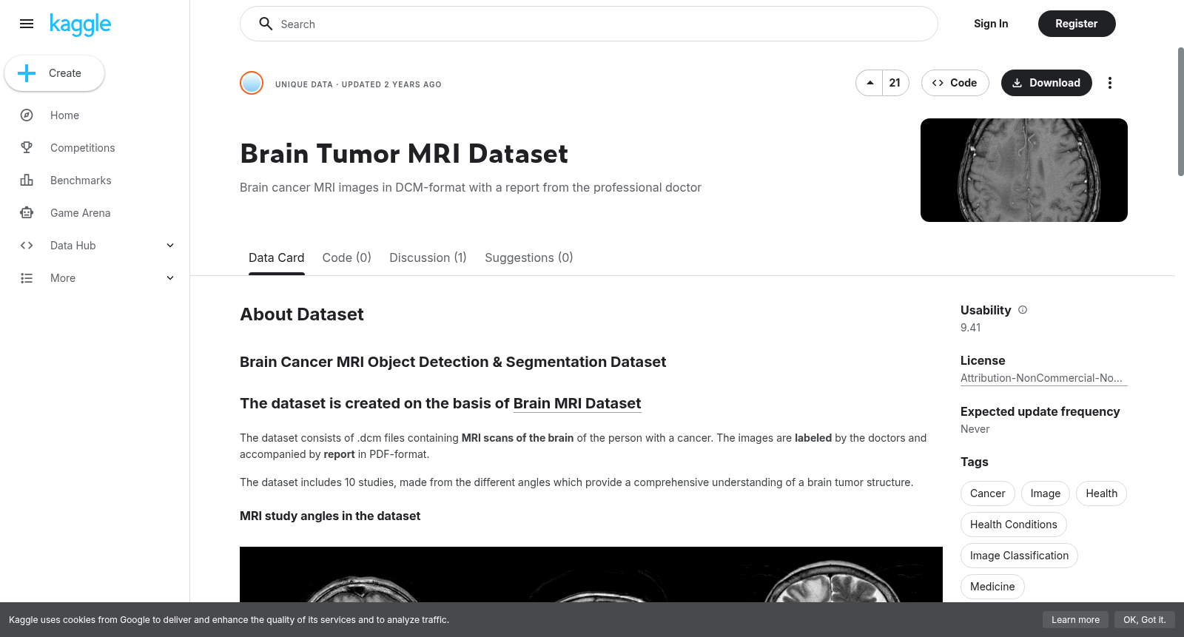Screen dimensions: 1184x637
Task: Open the hamburger menu icon
Action: tap(27, 24)
